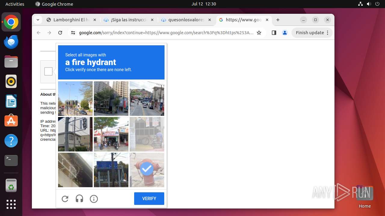Click Finish update button
Viewport: 385px width, 216px height.
point(310,33)
